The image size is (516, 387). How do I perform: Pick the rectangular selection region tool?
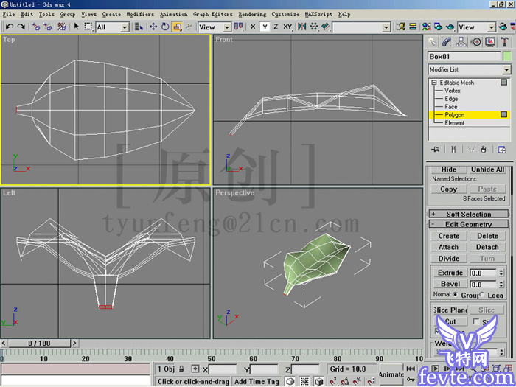pyautogui.click(x=88, y=27)
